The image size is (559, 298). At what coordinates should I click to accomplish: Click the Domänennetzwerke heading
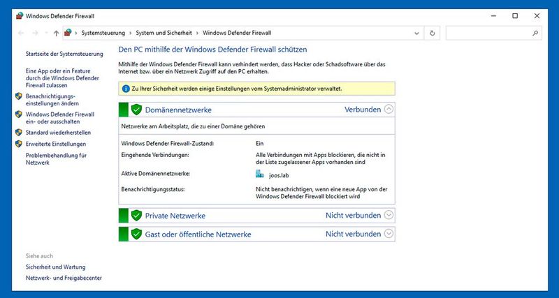point(178,110)
